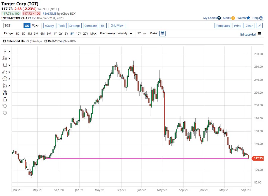Select the rectangle shape drawing tool
Image resolution: width=268 pixels, height=196 pixels.
tap(5, 65)
